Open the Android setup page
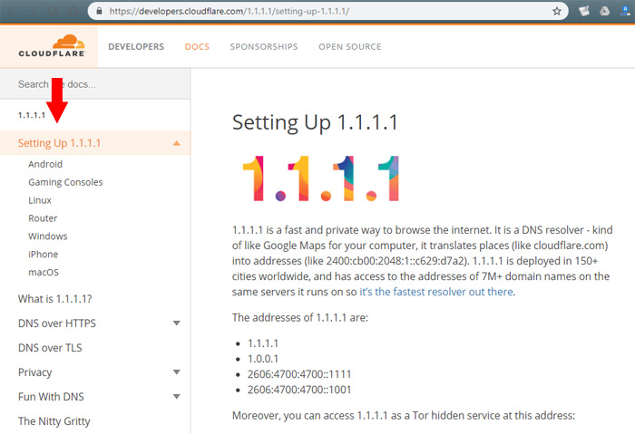The height and width of the screenshot is (434, 635). (45, 164)
